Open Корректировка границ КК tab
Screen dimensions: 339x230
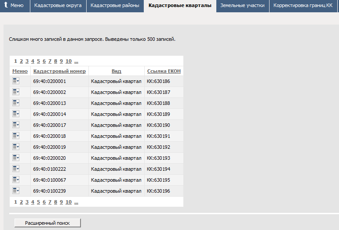[x=303, y=6]
